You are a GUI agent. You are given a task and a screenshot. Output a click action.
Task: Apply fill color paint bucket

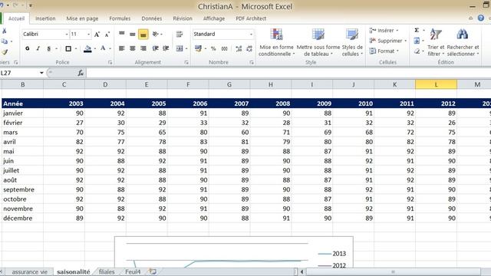pos(87,48)
